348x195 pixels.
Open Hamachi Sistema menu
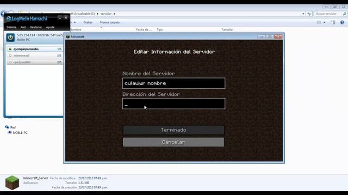11,27
